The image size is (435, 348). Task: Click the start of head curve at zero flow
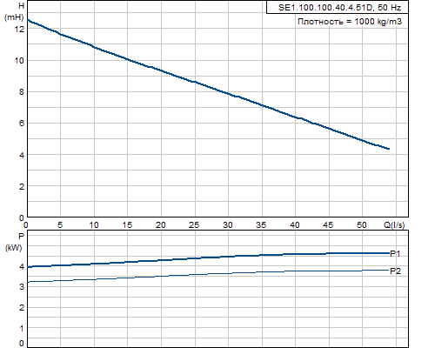[x=28, y=20]
